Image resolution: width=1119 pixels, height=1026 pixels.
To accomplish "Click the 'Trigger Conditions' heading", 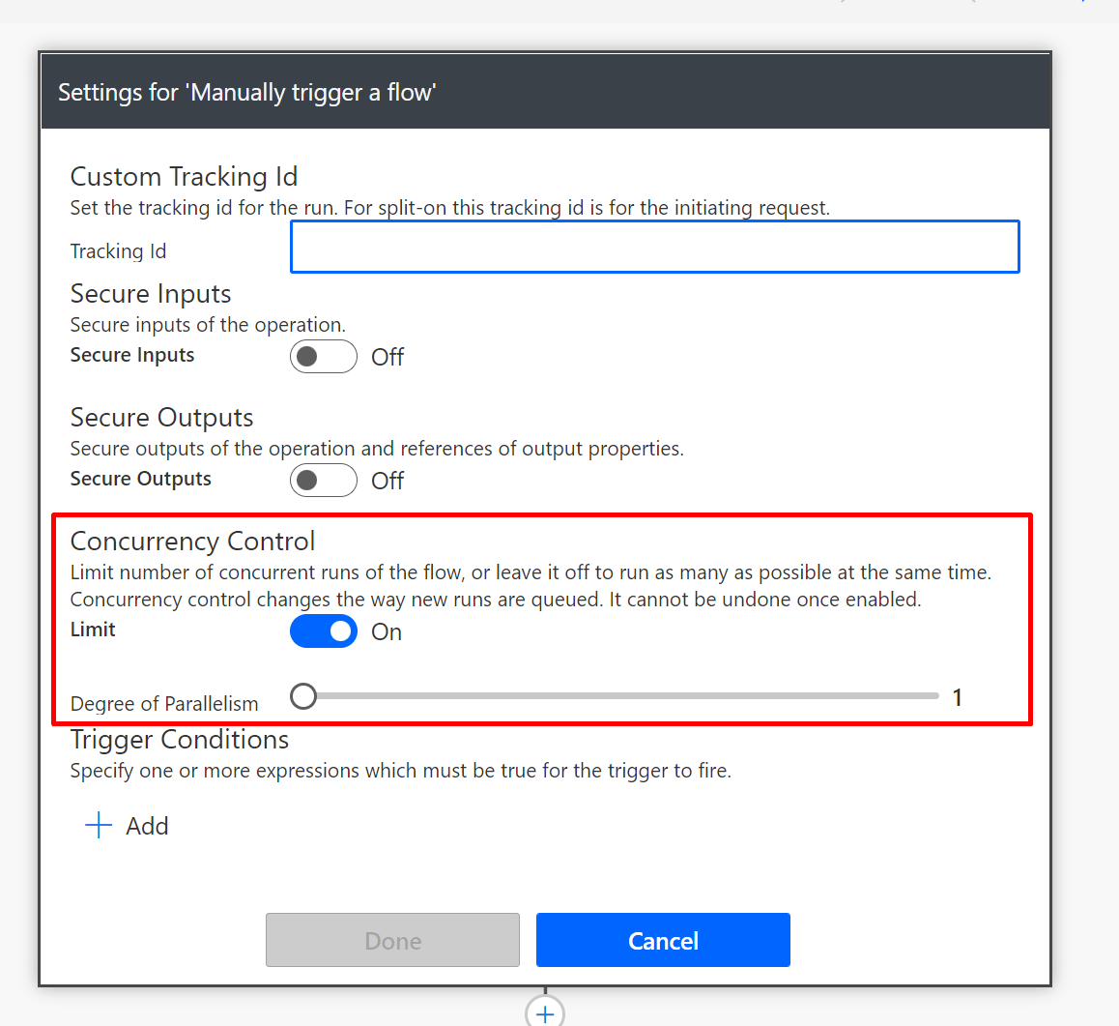I will point(179,740).
